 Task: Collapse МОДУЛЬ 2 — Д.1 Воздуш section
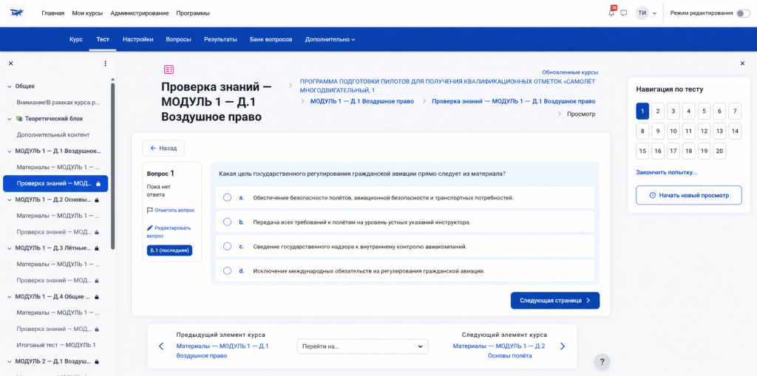pos(9,361)
